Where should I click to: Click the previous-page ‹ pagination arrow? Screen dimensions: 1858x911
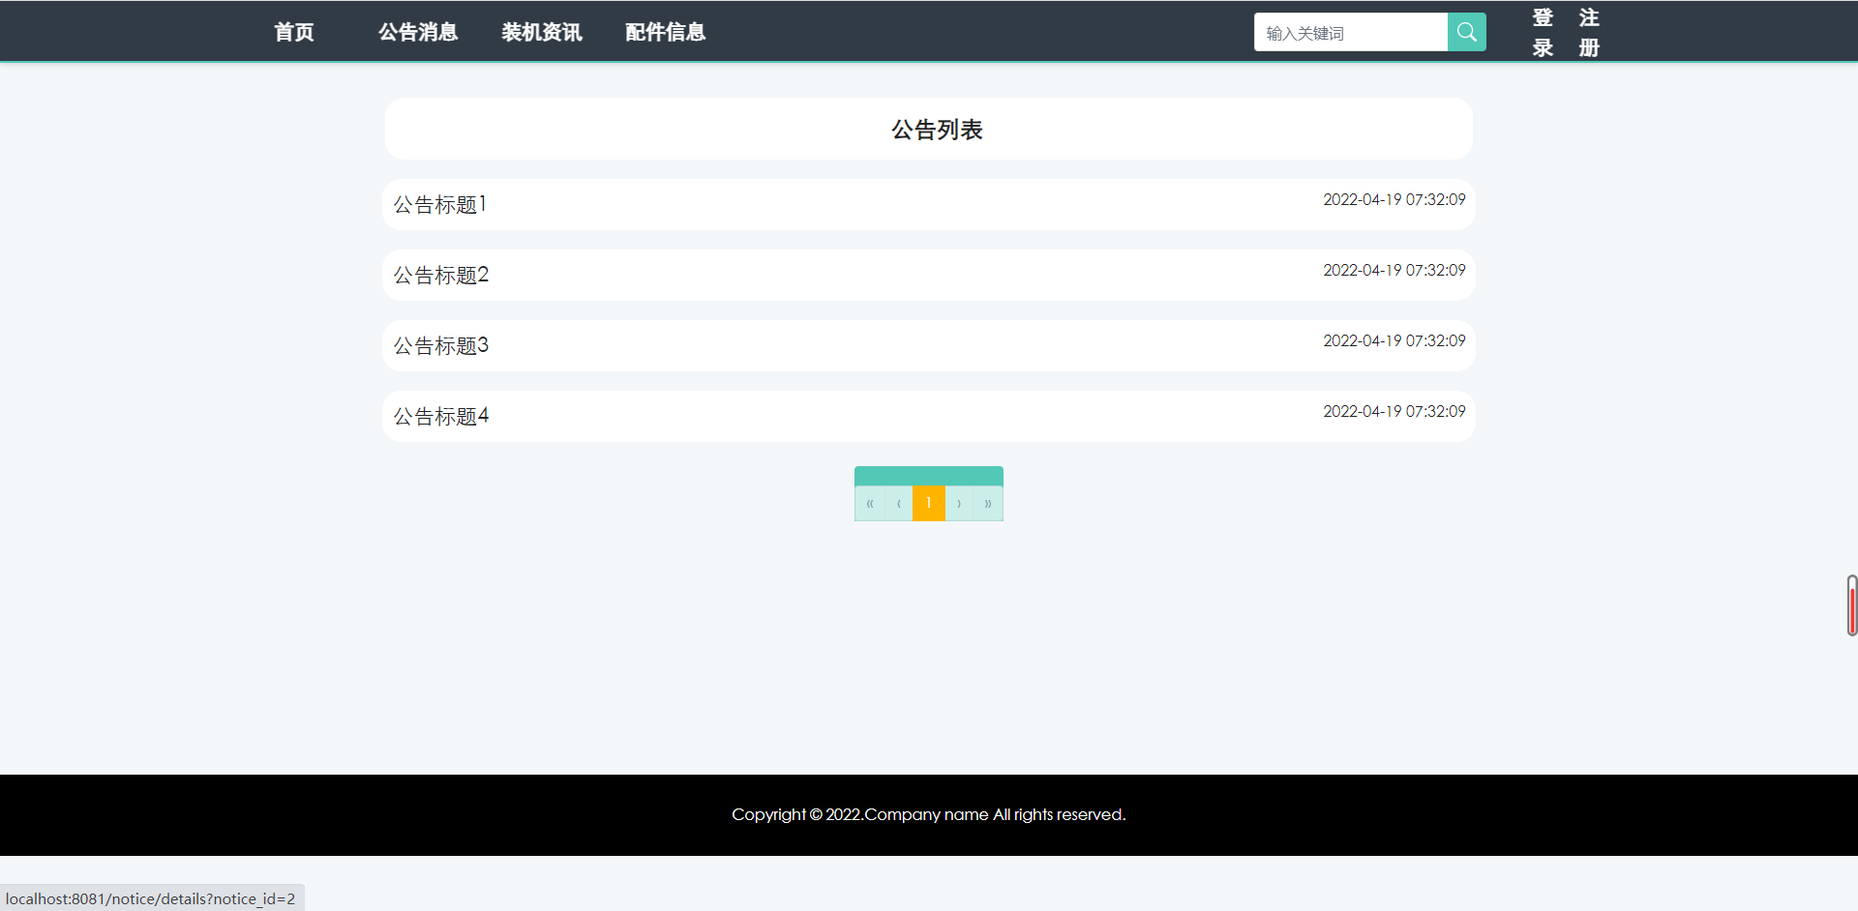pos(899,503)
